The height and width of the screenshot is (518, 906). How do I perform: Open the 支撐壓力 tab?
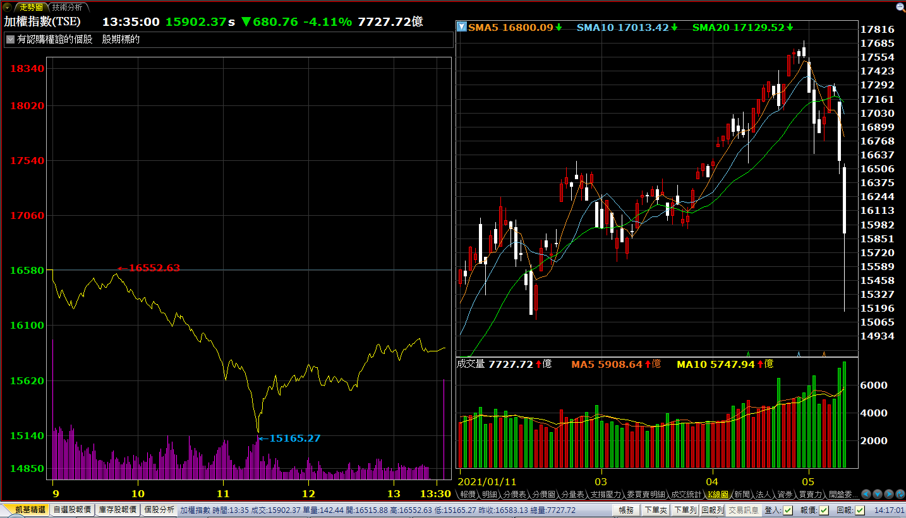pos(605,495)
